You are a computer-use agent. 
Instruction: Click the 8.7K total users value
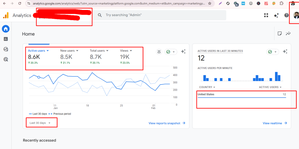(96, 57)
